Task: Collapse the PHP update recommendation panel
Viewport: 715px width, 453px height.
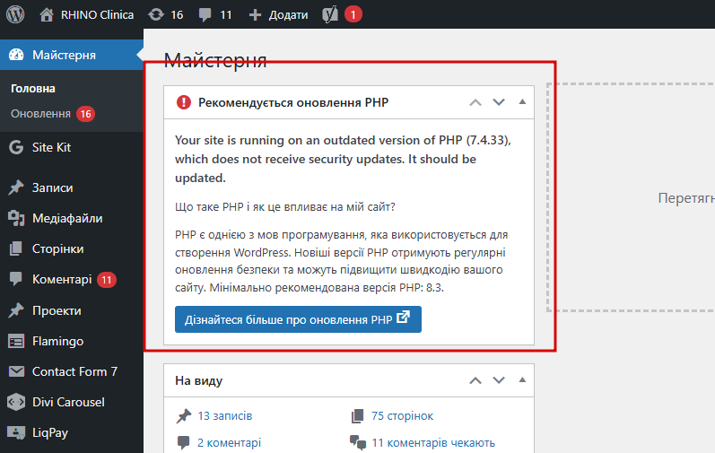Action: 522,102
